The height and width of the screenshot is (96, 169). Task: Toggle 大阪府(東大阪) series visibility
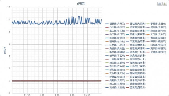115,73
